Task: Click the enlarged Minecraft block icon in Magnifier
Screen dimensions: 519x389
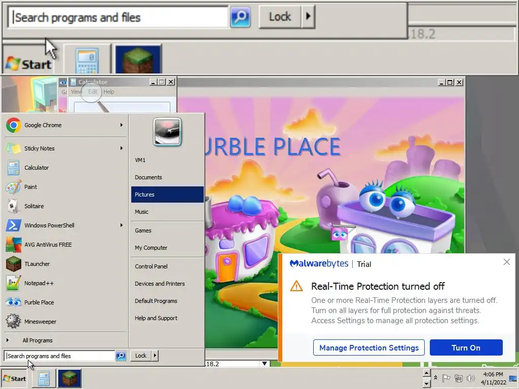Action: pos(138,60)
